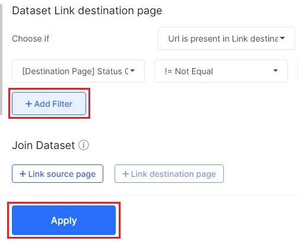Add a Link source page join
298x241 pixels.
coord(58,174)
